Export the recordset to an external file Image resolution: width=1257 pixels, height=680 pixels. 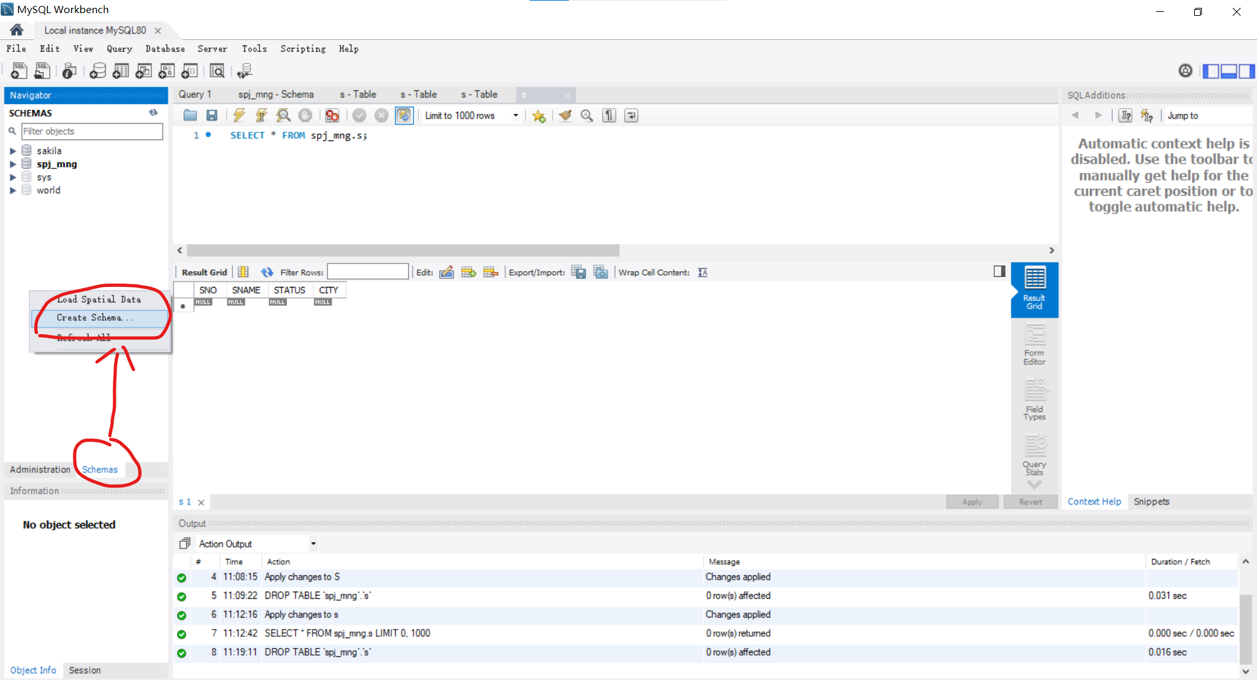579,273
